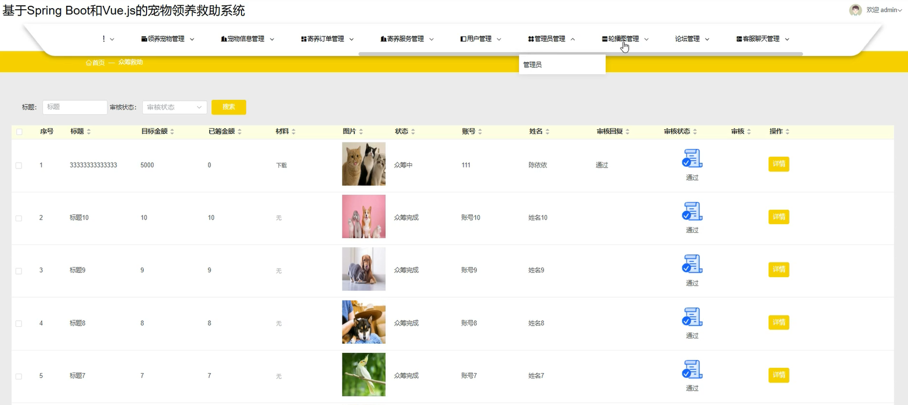Viewport: 908px width, 405px height.
Task: Click the admin avatar icon
Action: point(855,10)
